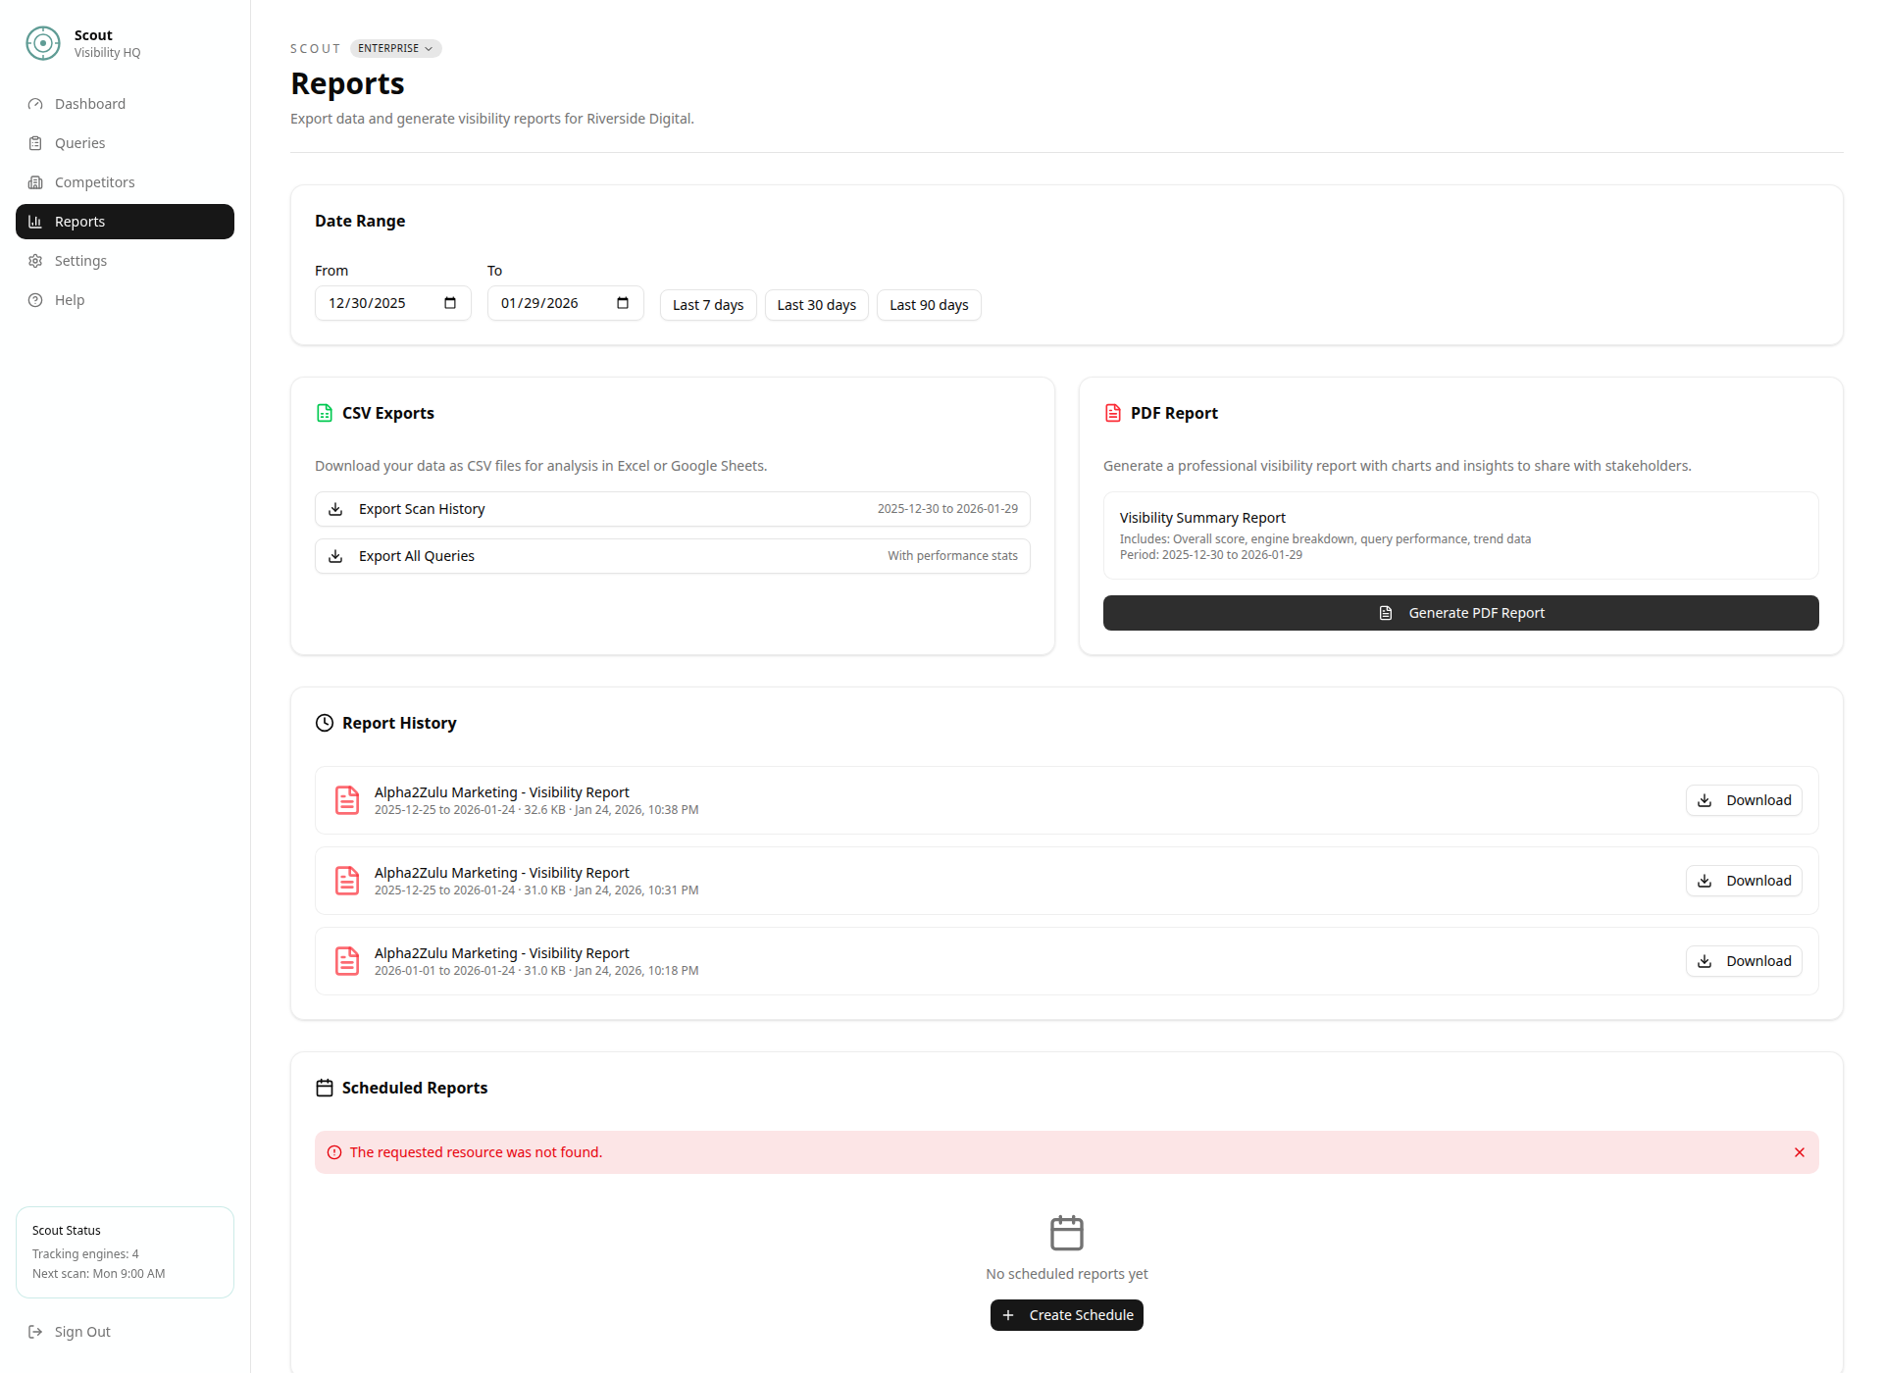Download the 10:38 PM visibility report
1883x1373 pixels.
tap(1743, 799)
